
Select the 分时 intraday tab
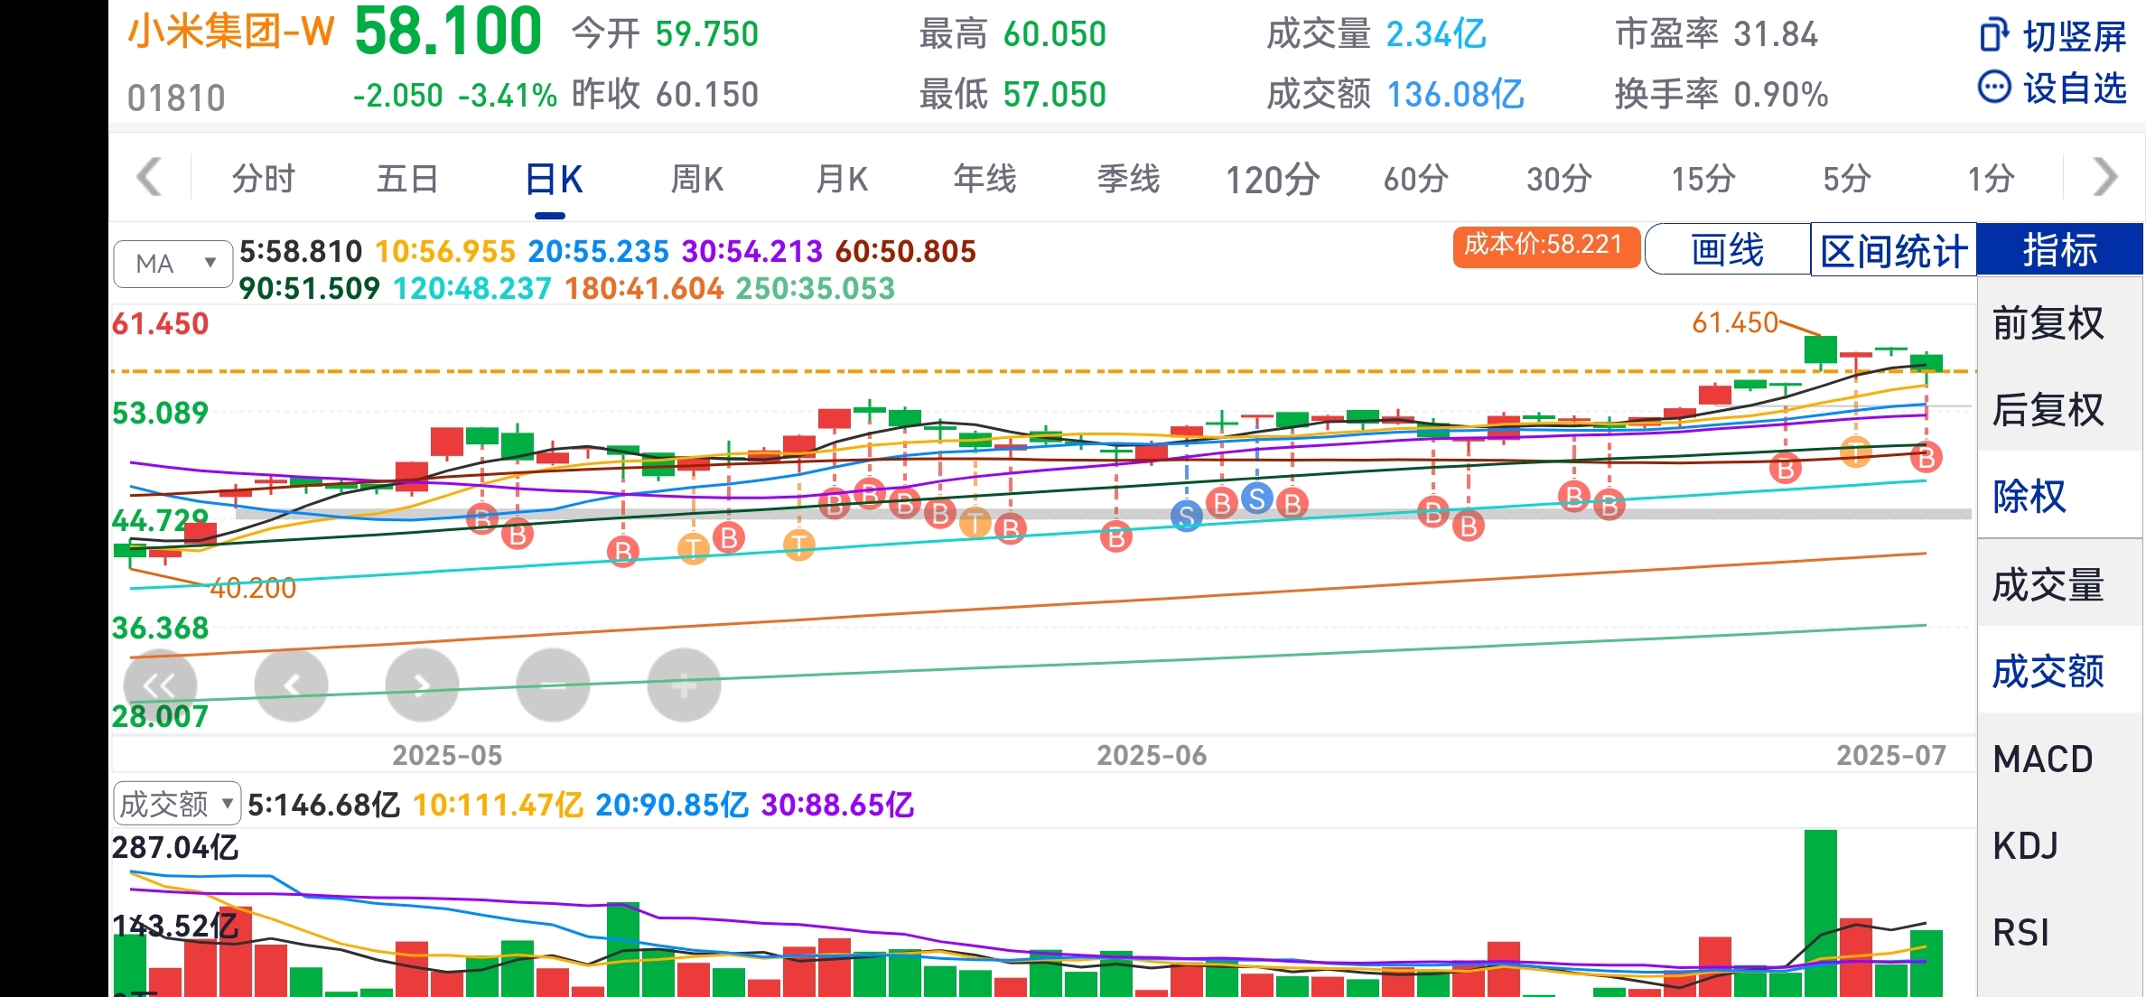(264, 179)
